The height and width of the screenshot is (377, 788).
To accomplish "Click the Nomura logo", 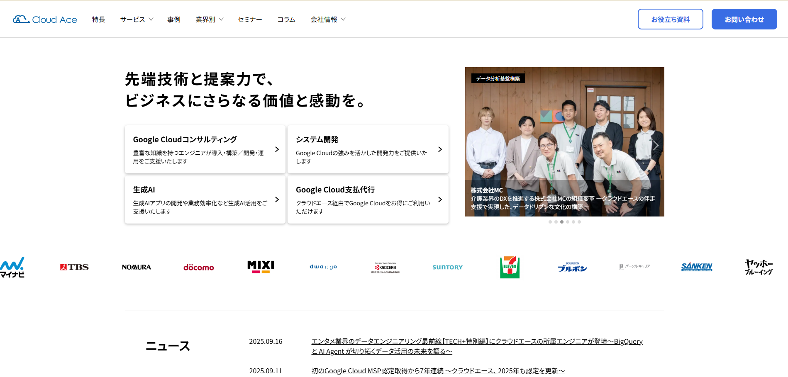I will point(137,267).
